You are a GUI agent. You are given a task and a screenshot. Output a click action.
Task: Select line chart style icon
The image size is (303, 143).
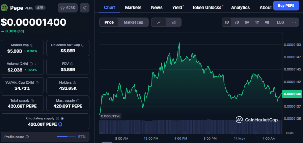[x=159, y=22]
